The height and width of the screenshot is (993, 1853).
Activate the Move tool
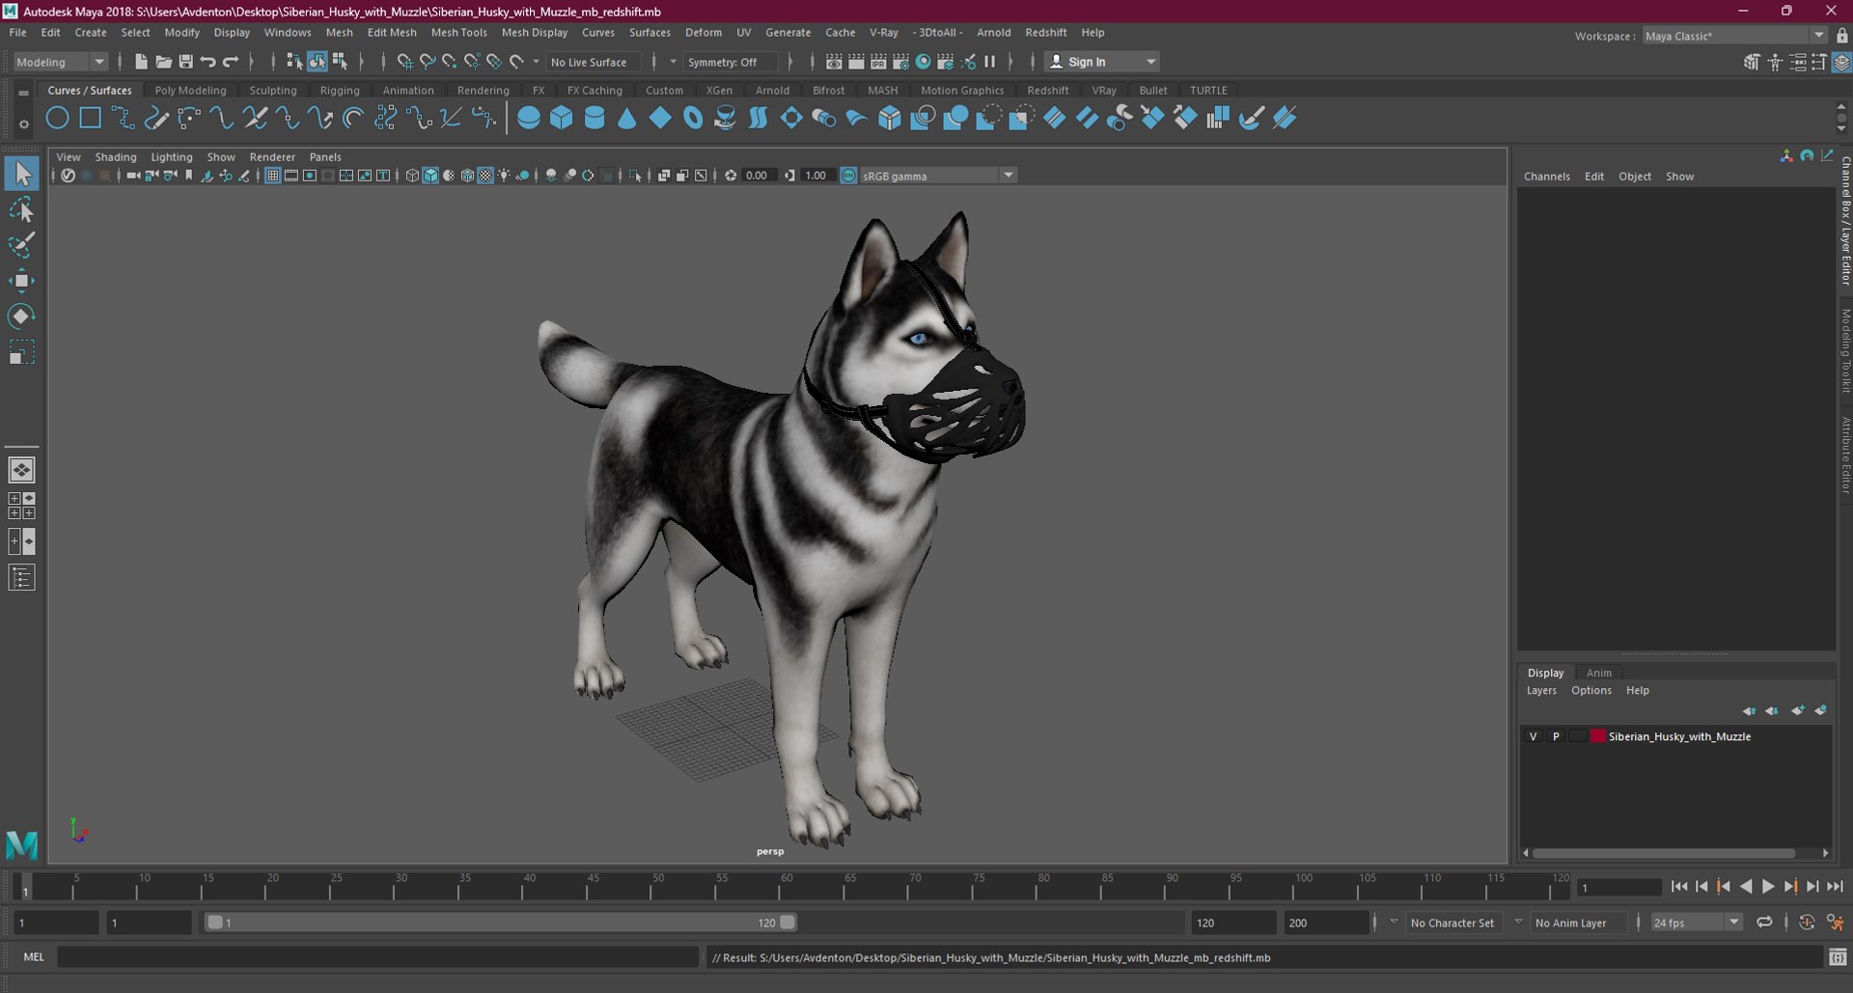(x=21, y=281)
